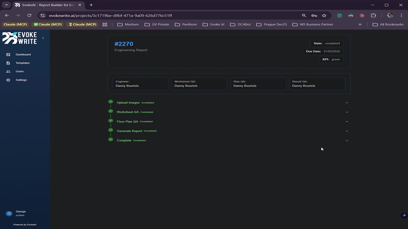Open the tab groups grid icon

coord(105,24)
